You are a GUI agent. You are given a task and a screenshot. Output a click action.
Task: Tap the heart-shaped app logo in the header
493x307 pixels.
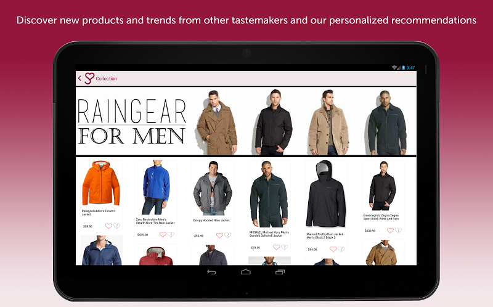click(89, 78)
